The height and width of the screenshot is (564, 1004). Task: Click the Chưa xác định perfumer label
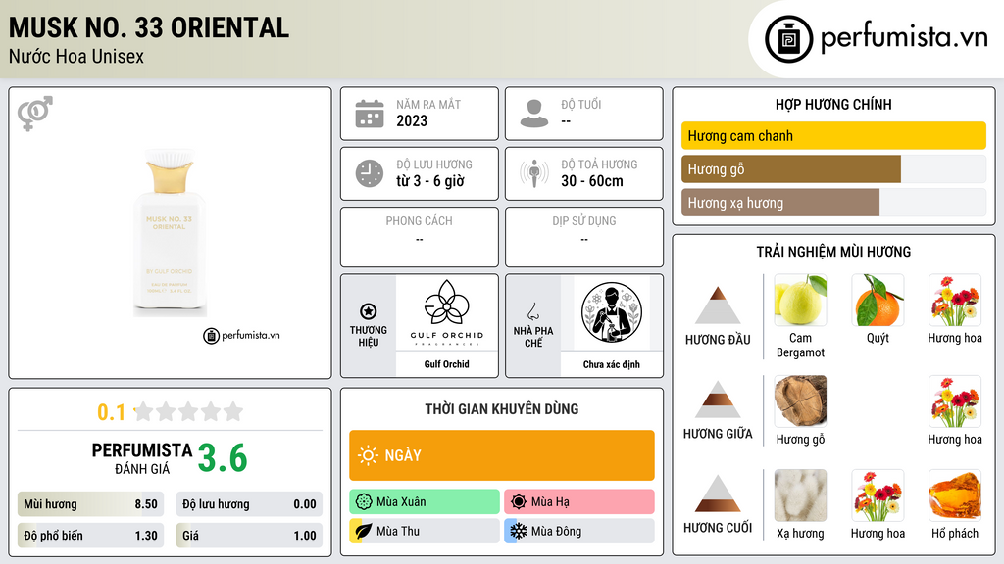612,364
